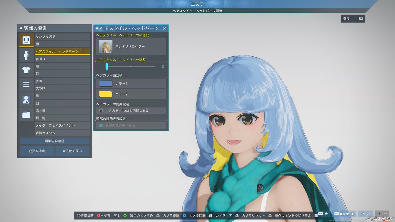Select まゆ menu item

(62, 81)
